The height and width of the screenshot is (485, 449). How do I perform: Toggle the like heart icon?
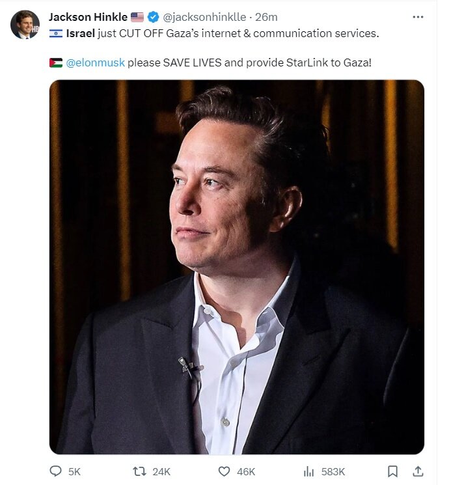[224, 471]
